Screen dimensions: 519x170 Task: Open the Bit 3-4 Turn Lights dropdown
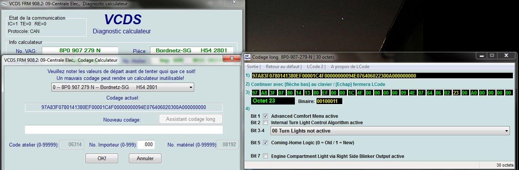tap(390, 131)
